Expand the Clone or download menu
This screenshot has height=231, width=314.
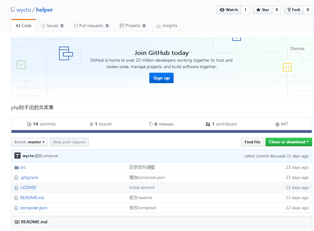click(288, 142)
